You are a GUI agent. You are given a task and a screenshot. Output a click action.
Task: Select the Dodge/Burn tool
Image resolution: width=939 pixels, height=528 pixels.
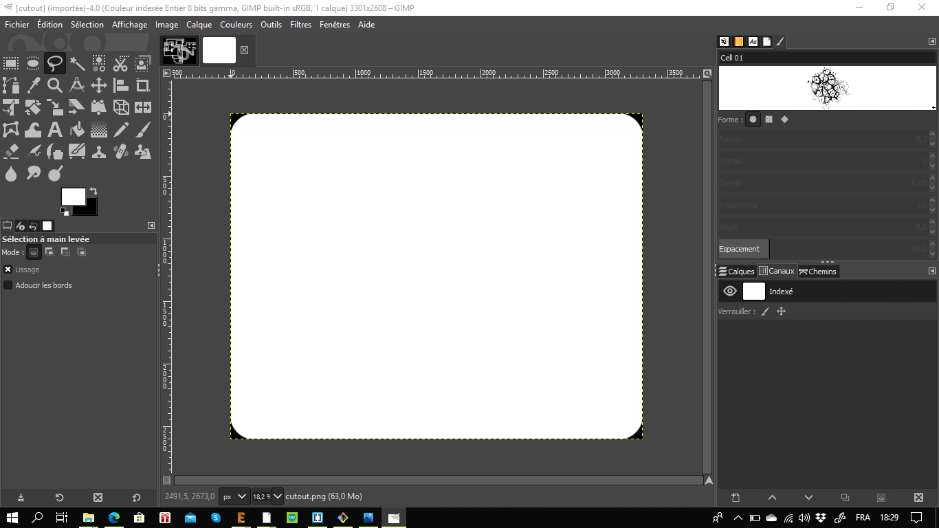coord(55,174)
